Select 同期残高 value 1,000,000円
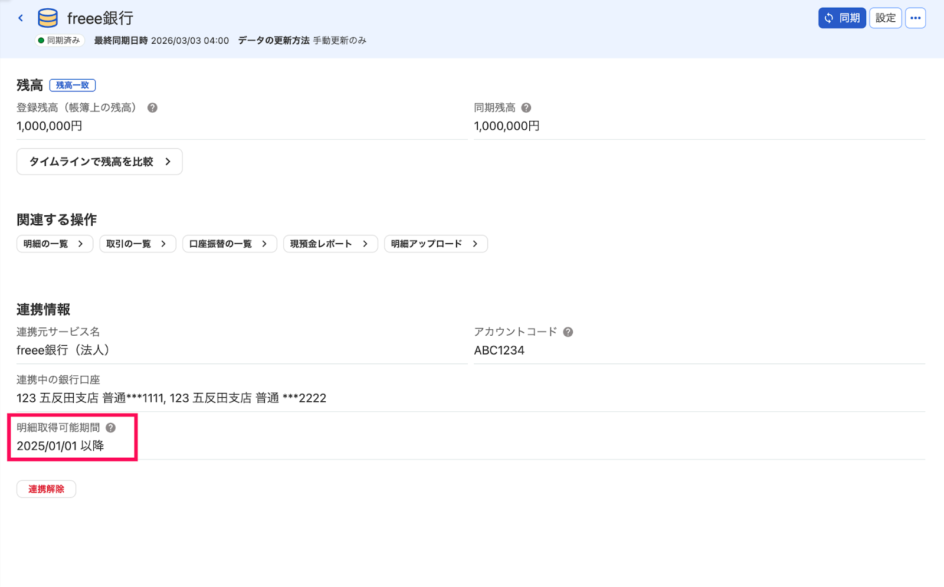The image size is (944, 587). [507, 126]
